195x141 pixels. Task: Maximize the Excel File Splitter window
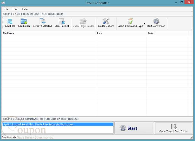point(181,2)
